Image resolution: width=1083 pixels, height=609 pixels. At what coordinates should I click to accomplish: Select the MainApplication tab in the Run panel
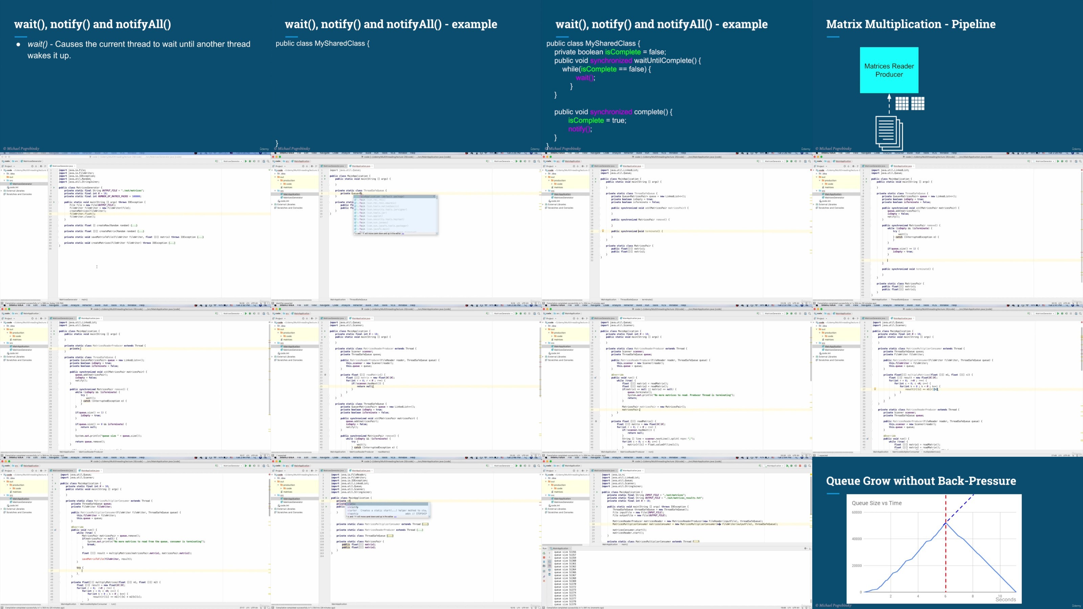pos(560,548)
